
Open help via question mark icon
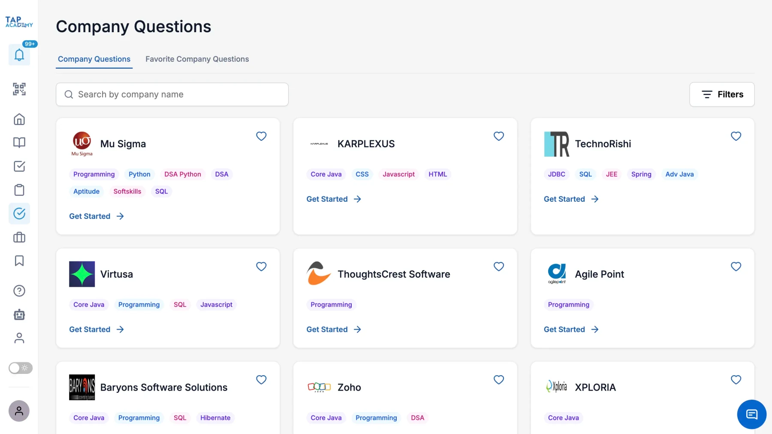click(19, 291)
